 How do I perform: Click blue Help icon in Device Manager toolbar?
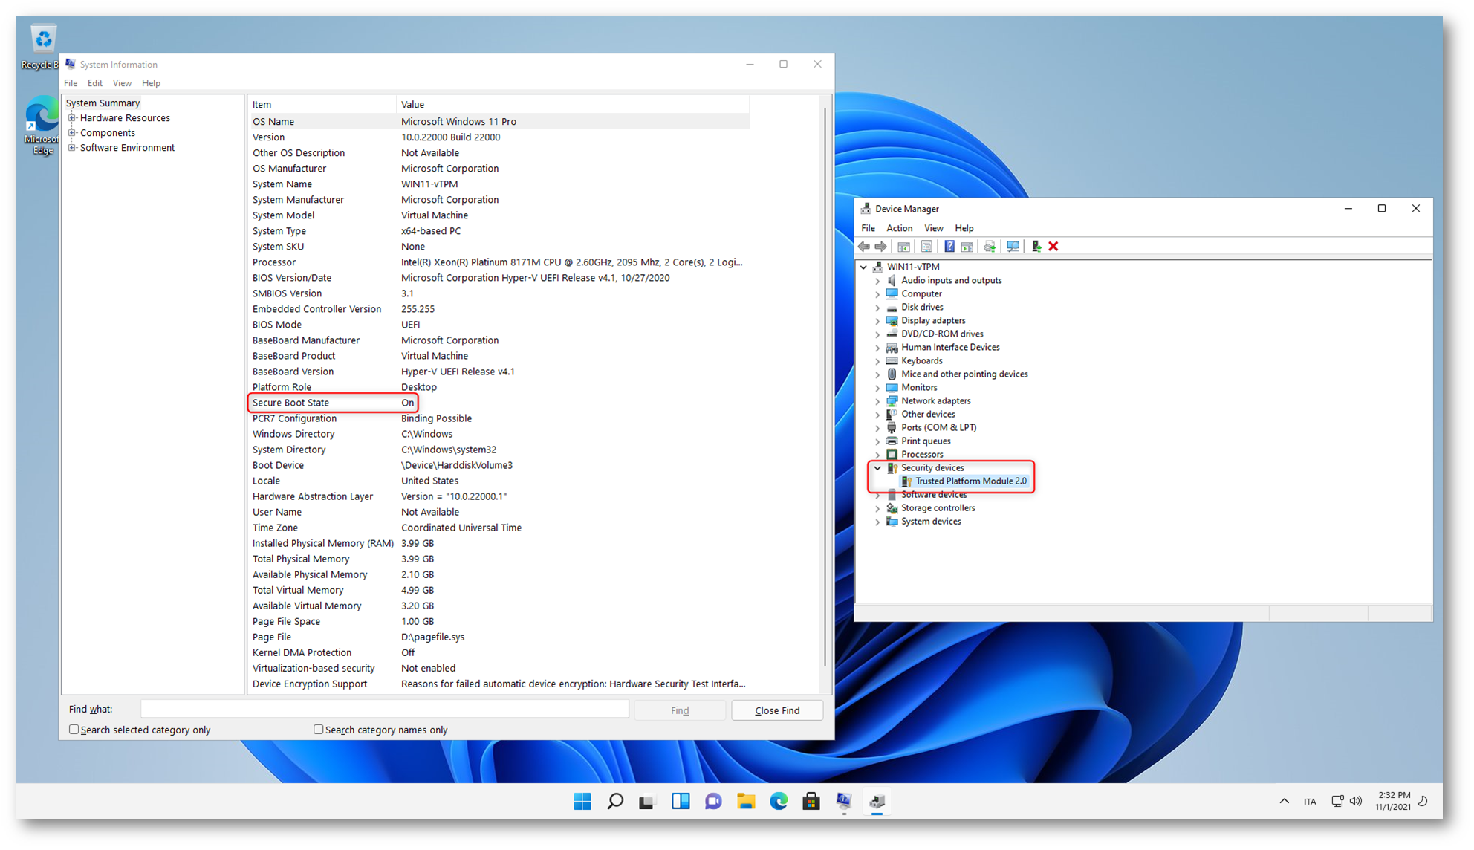949,247
